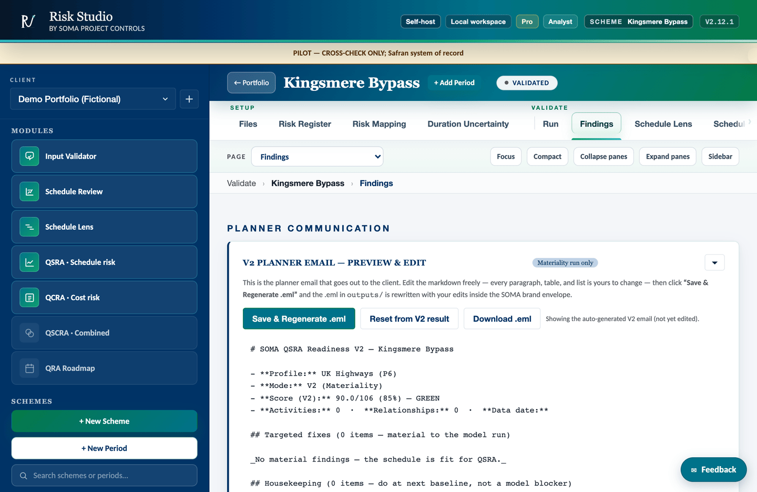Click the Kingsmere Bypass breadcrumb link
This screenshot has height=492, width=757.
pyautogui.click(x=308, y=183)
